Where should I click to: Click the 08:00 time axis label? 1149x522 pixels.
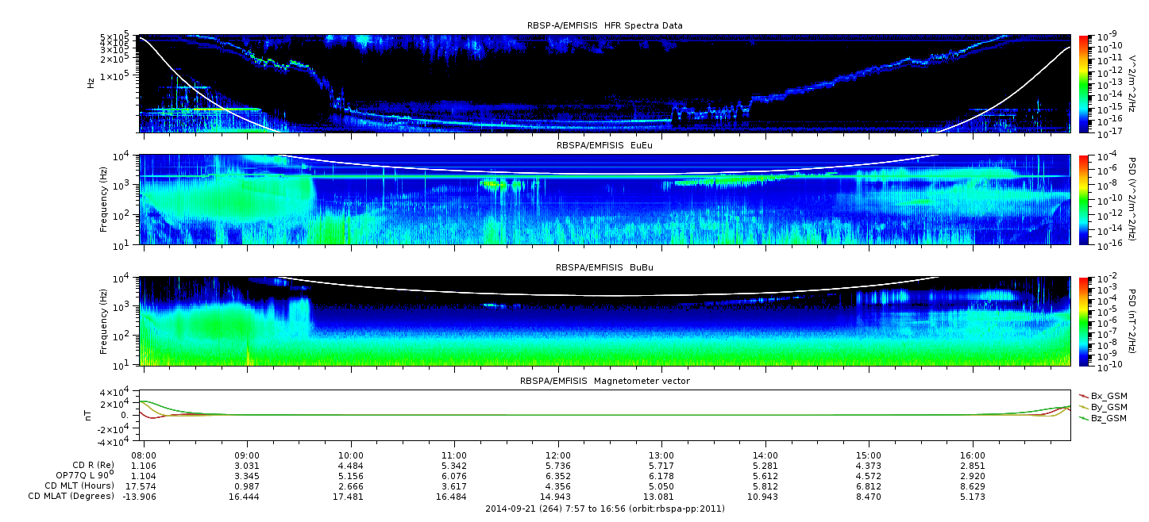[x=144, y=455]
